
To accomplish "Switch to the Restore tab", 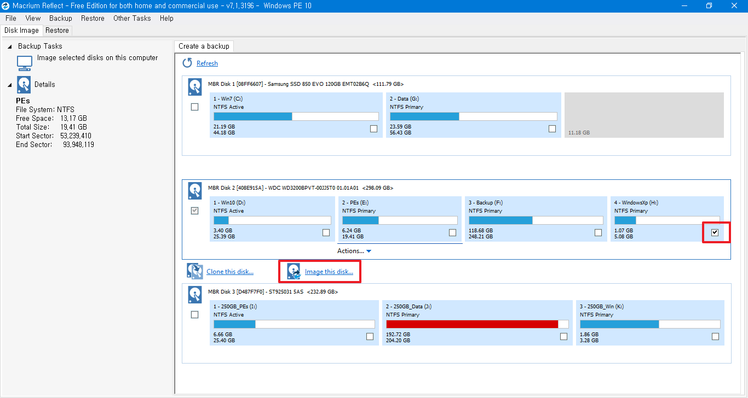I will point(57,31).
